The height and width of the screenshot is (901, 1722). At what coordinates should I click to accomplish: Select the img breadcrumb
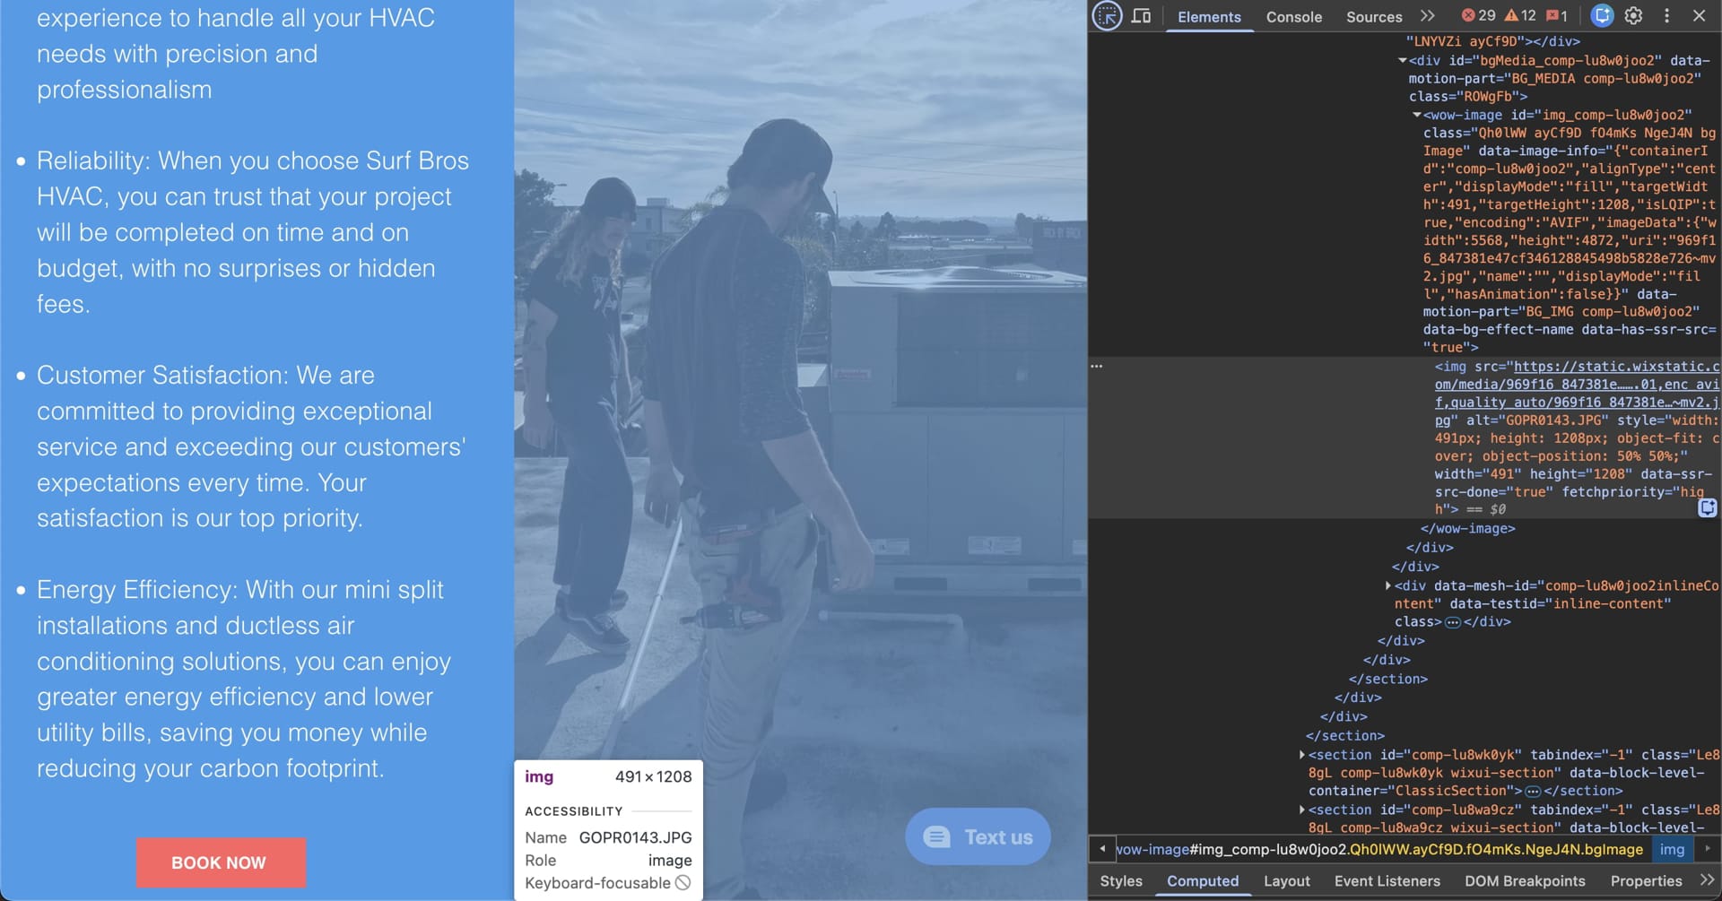1672,849
